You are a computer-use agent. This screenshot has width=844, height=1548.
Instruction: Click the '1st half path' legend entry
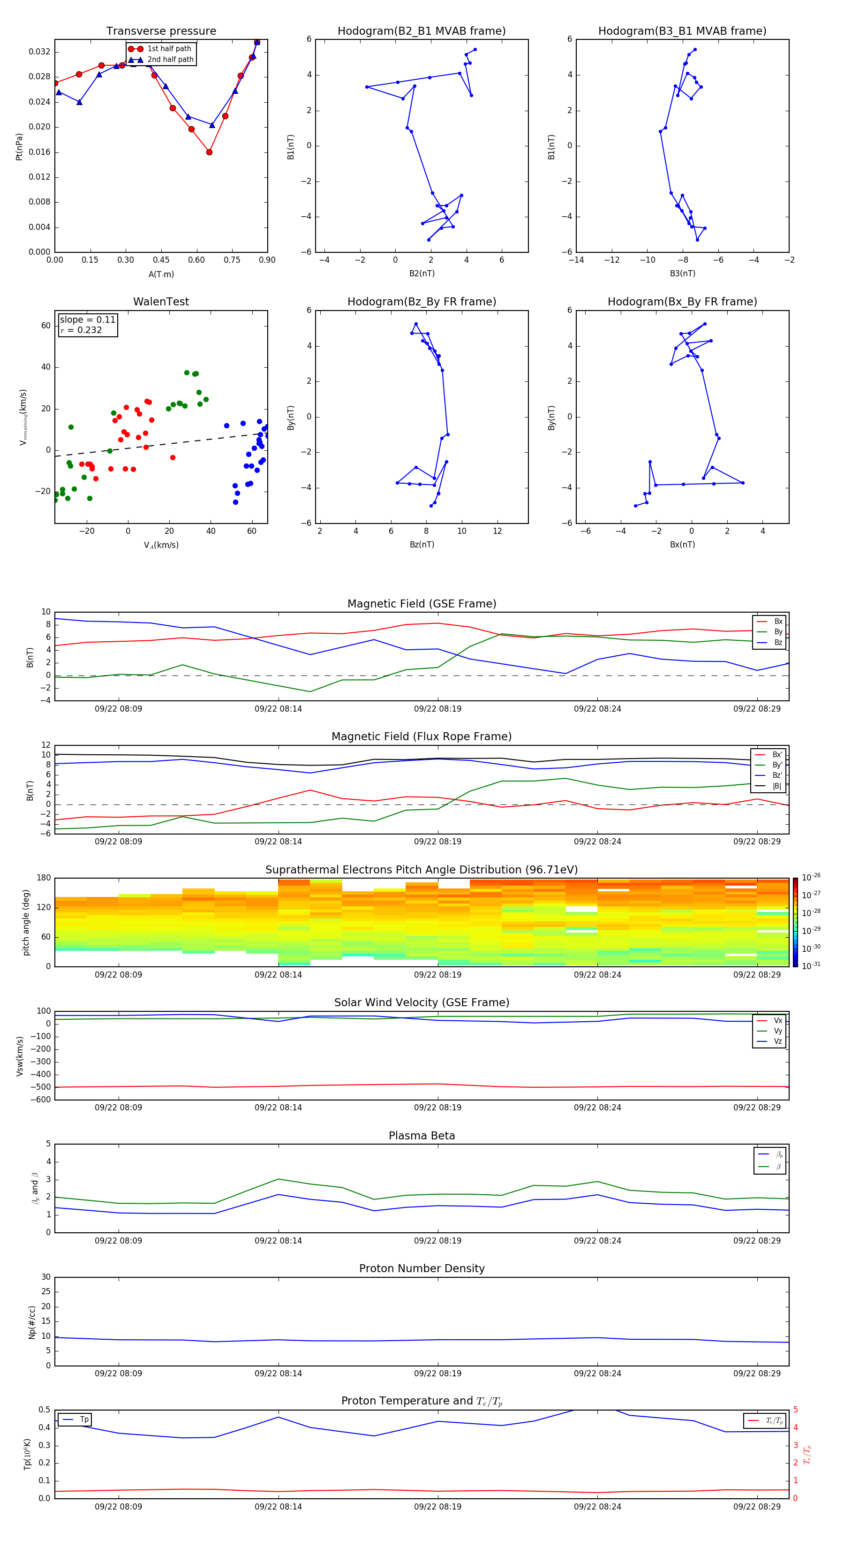click(x=160, y=49)
